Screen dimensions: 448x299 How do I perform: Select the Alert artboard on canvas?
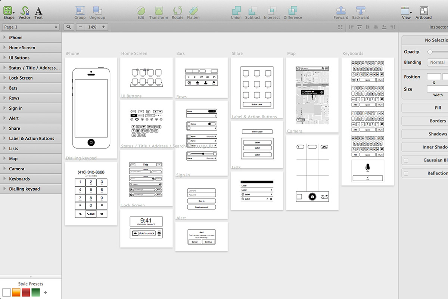[202, 237]
